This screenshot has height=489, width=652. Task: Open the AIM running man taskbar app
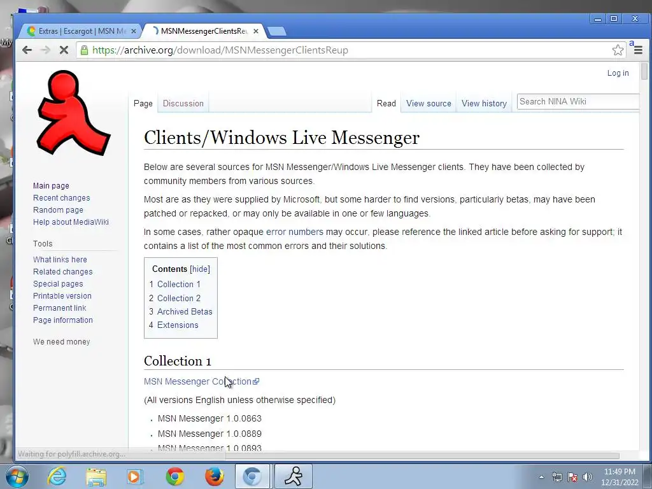coord(293,476)
